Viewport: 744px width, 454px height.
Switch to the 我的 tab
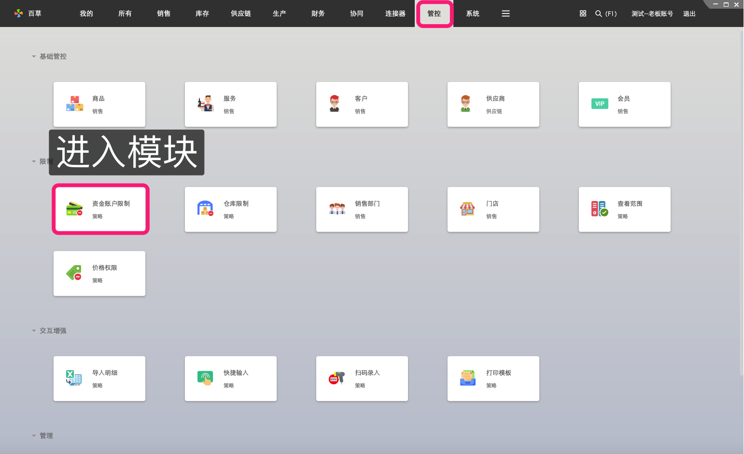(x=86, y=13)
